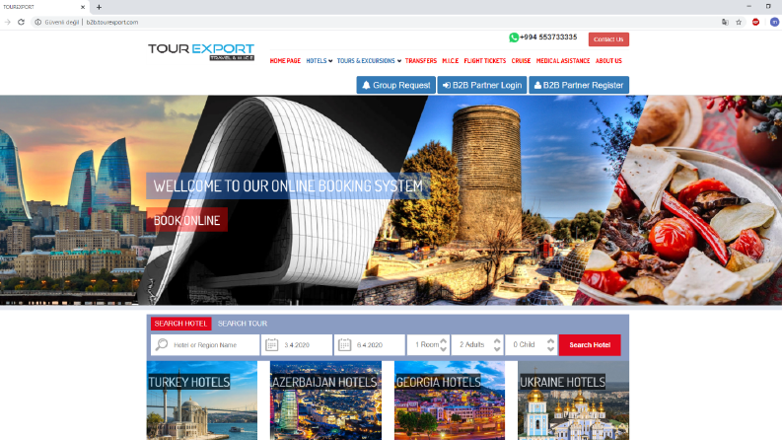782x440 pixels.
Task: Switch to the Search Tour tab
Action: (243, 324)
